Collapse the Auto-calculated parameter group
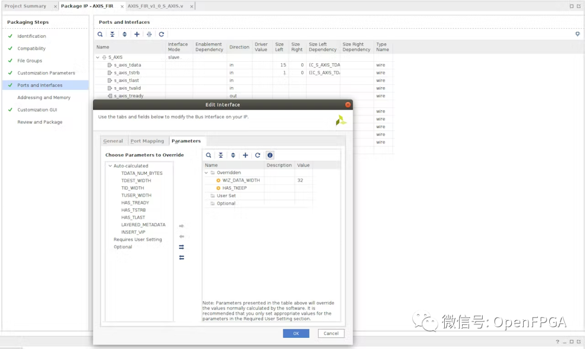Screen dimensions: 585x349 [x=110, y=166]
